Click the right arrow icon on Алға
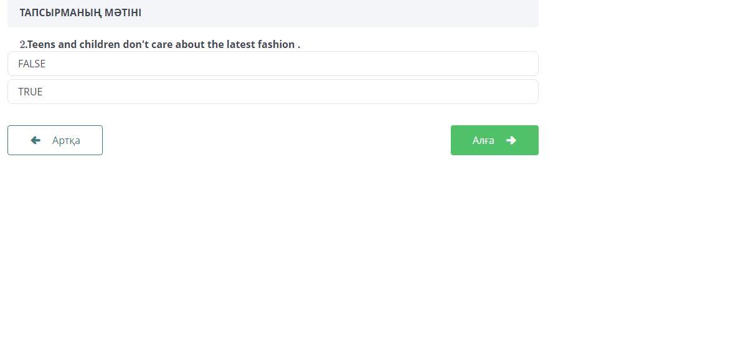The width and height of the screenshot is (741, 359). [511, 140]
